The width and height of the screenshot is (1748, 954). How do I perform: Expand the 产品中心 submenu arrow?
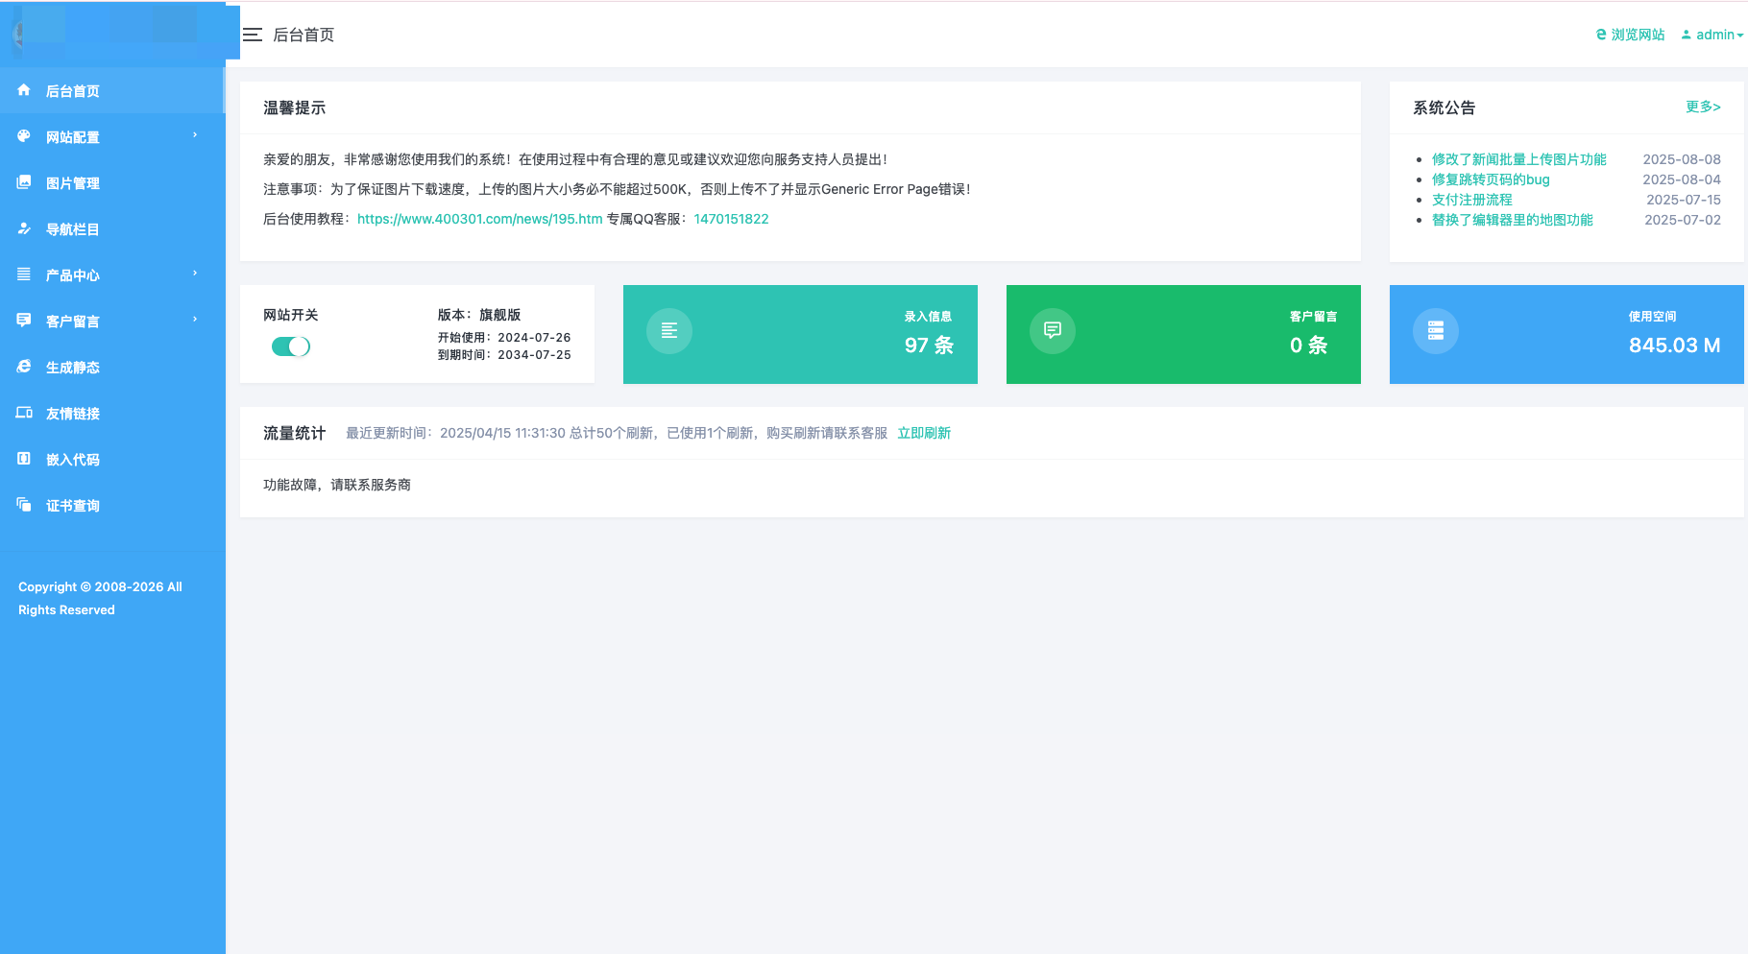195,274
